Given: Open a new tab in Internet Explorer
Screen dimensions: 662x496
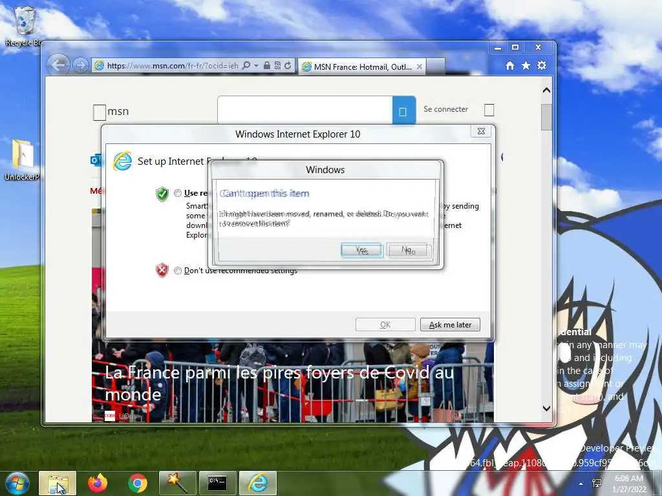Looking at the screenshot, I should pyautogui.click(x=436, y=67).
